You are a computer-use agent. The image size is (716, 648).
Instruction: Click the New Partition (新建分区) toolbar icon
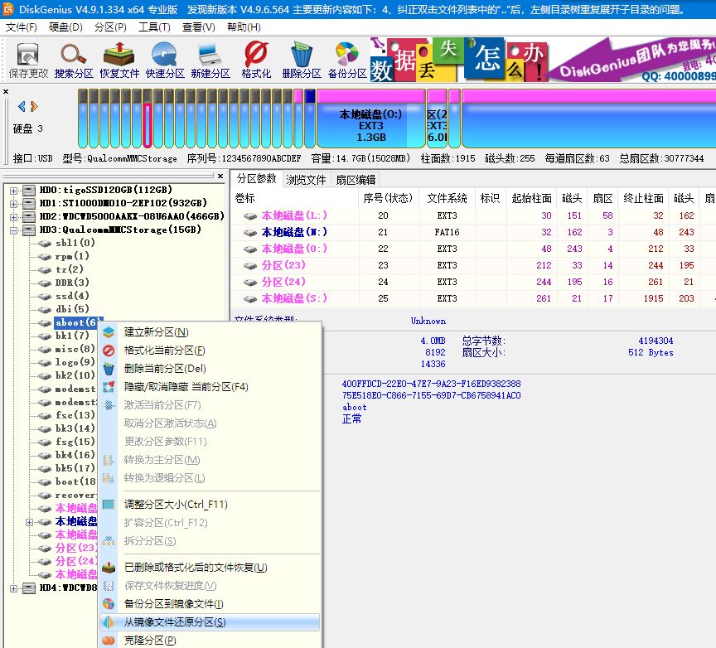pyautogui.click(x=210, y=60)
